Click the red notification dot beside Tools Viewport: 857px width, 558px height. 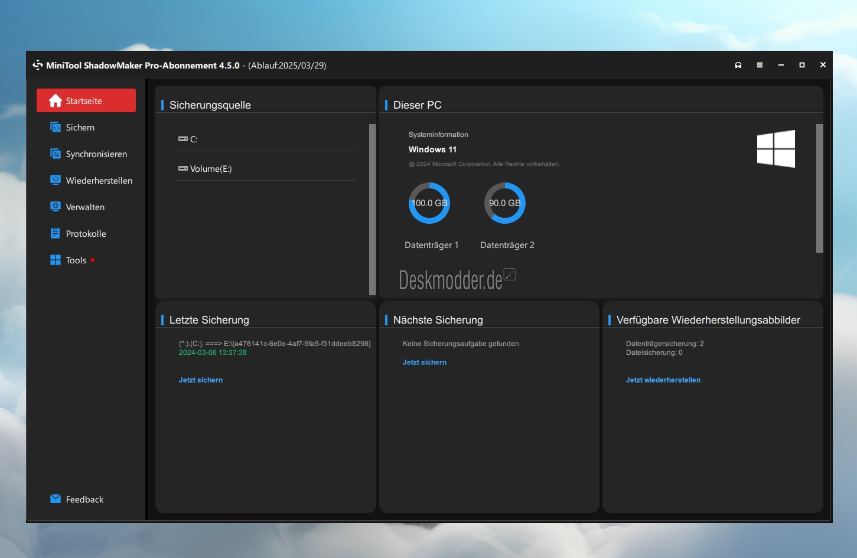point(93,260)
